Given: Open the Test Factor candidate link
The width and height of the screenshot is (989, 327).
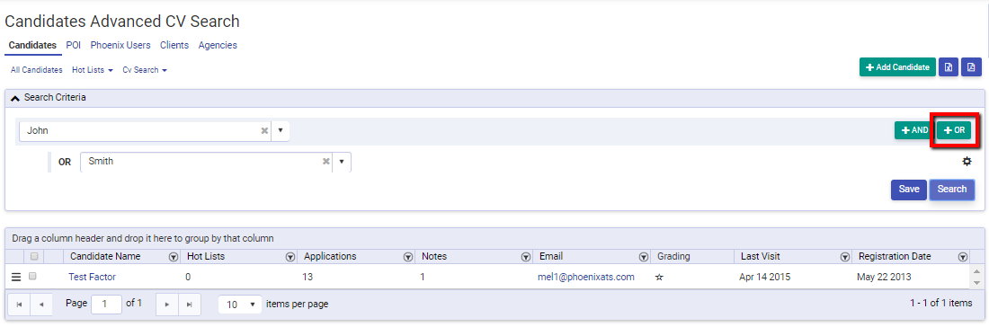Looking at the screenshot, I should [x=92, y=278].
